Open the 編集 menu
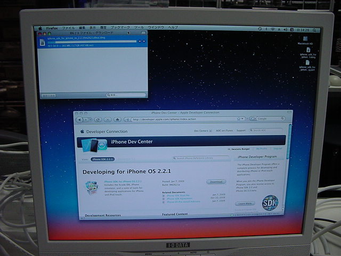The width and height of the screenshot is (341, 256). tap(82, 28)
